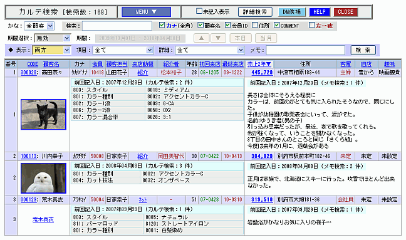The width and height of the screenshot is (406, 240).
Task: Enable the 左一致 checkbox
Action: click(312, 25)
